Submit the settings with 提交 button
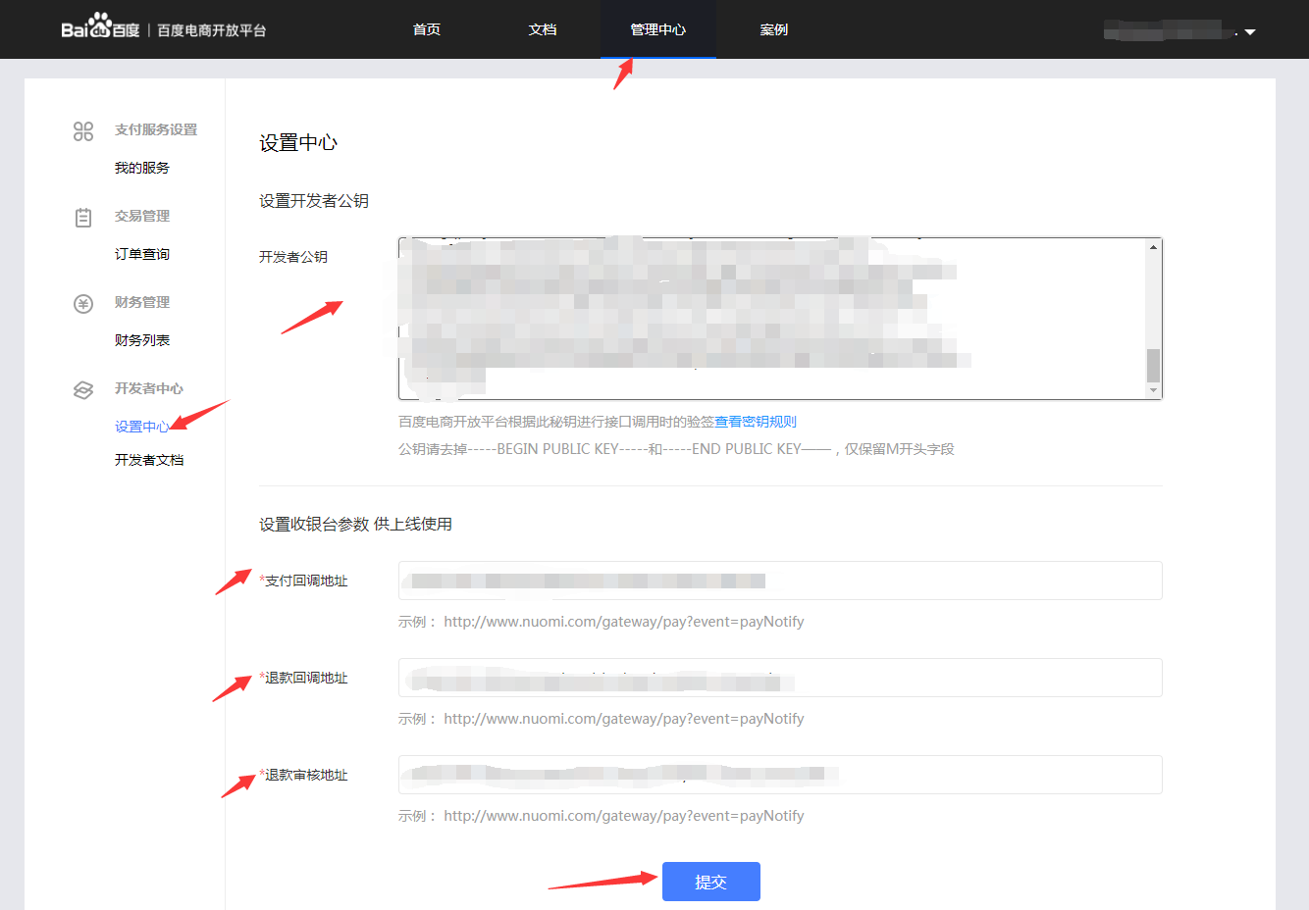1309x910 pixels. click(710, 882)
